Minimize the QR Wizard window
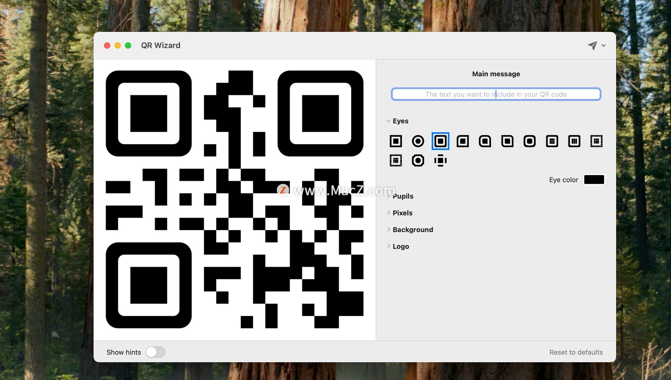Viewport: 671px width, 380px height. (118, 45)
